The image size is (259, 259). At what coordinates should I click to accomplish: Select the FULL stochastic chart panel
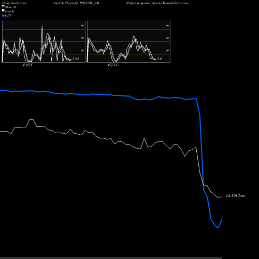point(128,41)
